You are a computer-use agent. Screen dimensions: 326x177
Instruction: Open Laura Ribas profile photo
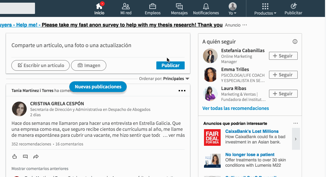(x=210, y=94)
